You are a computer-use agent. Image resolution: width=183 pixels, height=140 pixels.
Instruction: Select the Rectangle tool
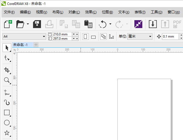pos(7,112)
